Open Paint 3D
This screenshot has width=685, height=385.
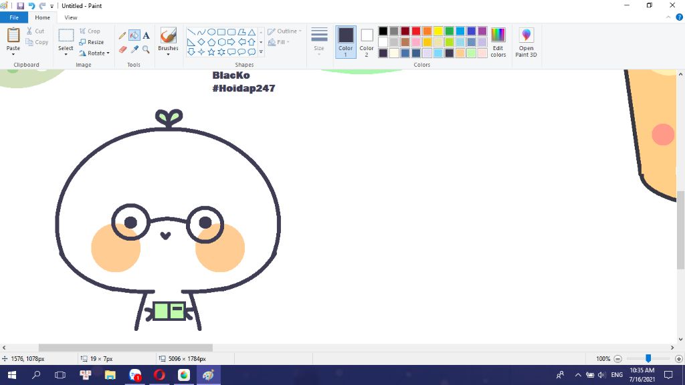point(526,42)
